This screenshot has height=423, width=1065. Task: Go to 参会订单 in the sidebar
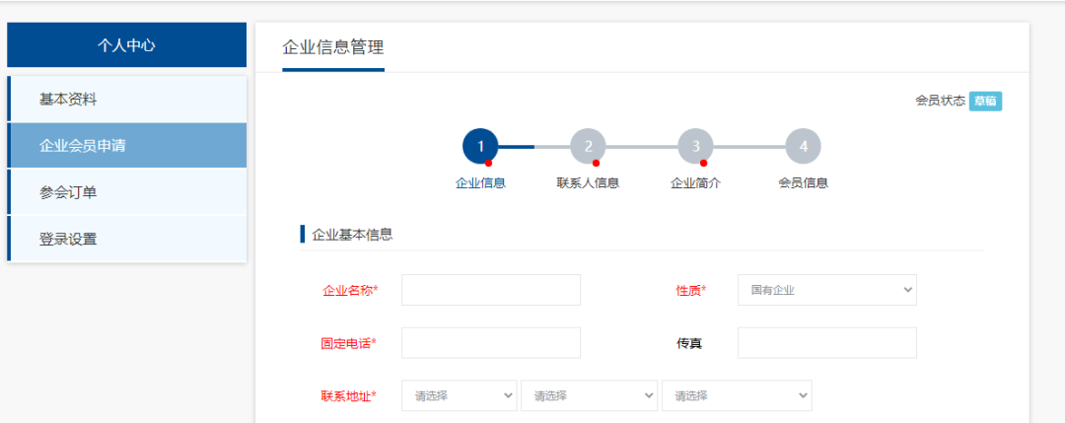(x=126, y=192)
